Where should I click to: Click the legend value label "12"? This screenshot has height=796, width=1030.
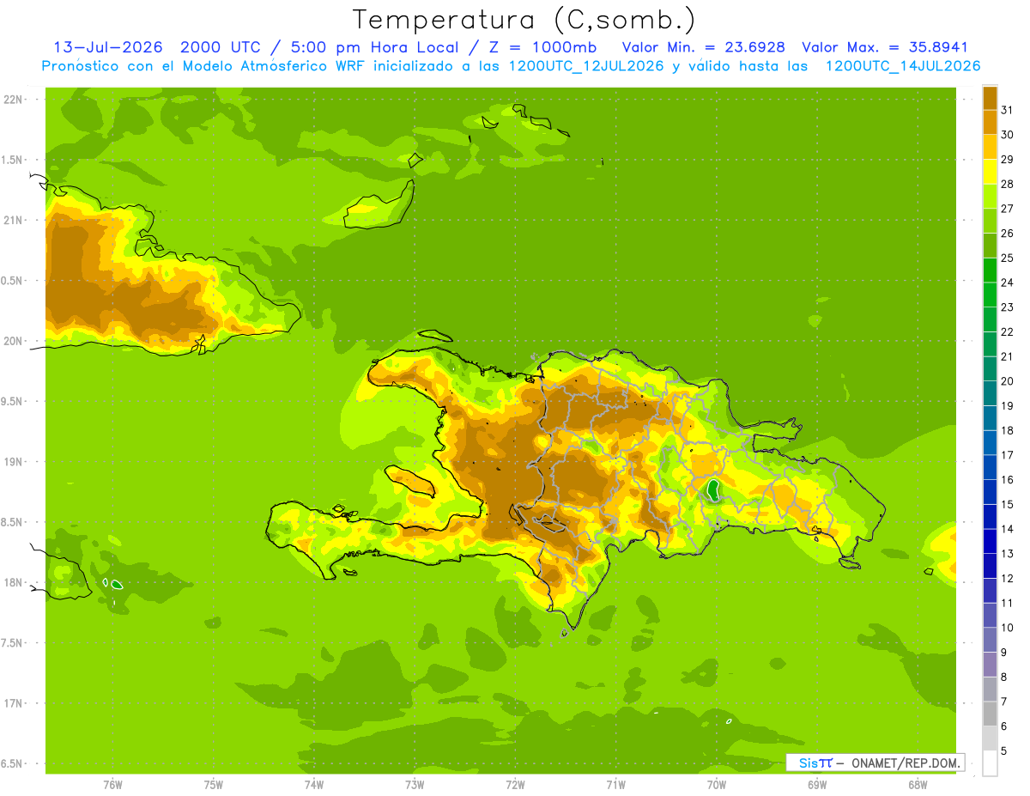point(1006,578)
